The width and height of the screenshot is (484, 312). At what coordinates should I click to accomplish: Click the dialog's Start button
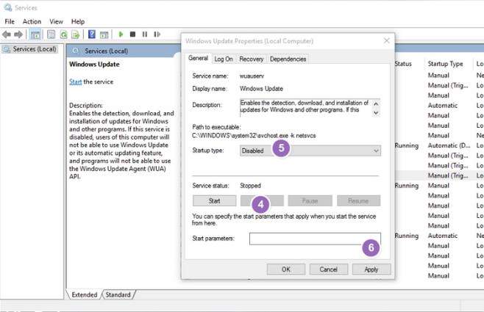point(214,201)
